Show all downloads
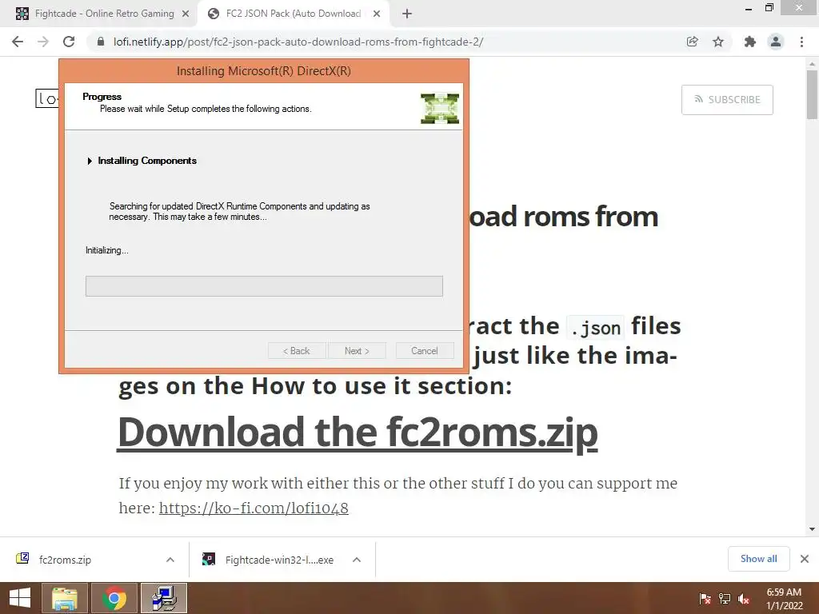 [x=758, y=559]
